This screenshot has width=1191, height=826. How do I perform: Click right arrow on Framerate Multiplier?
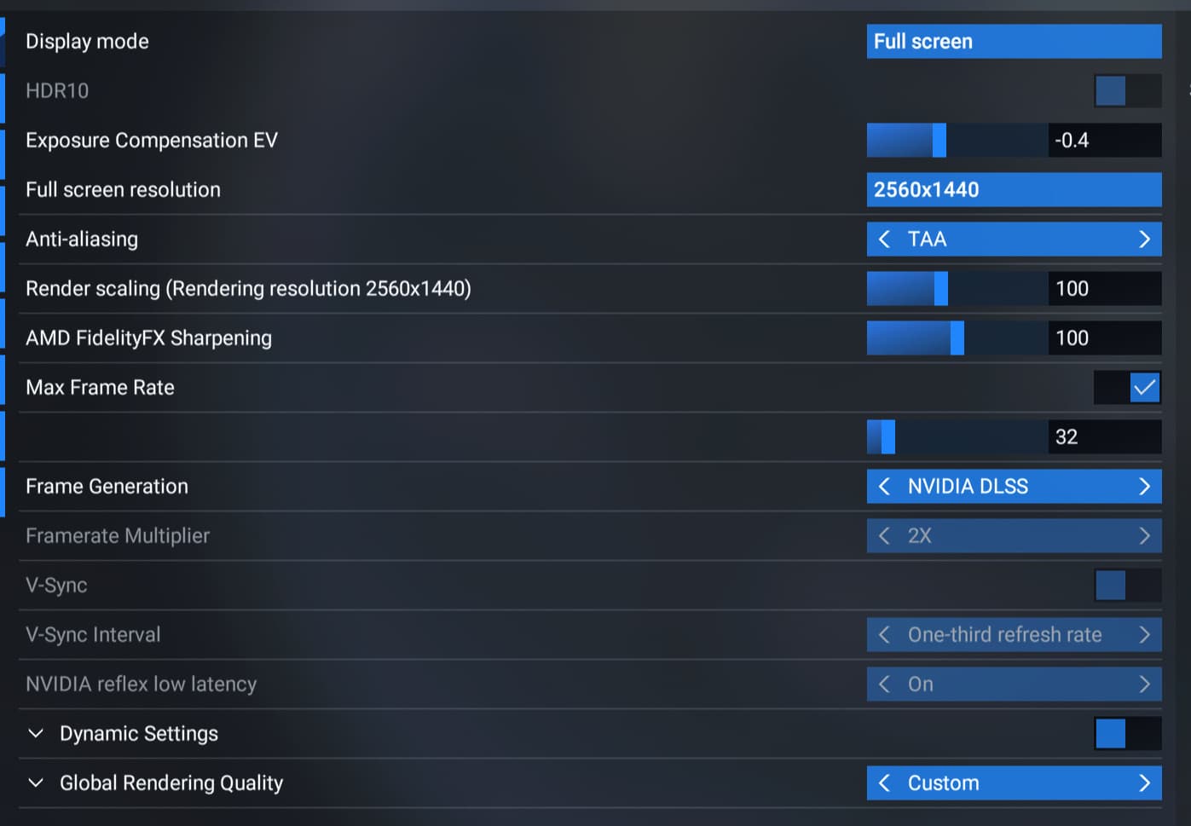[1144, 535]
